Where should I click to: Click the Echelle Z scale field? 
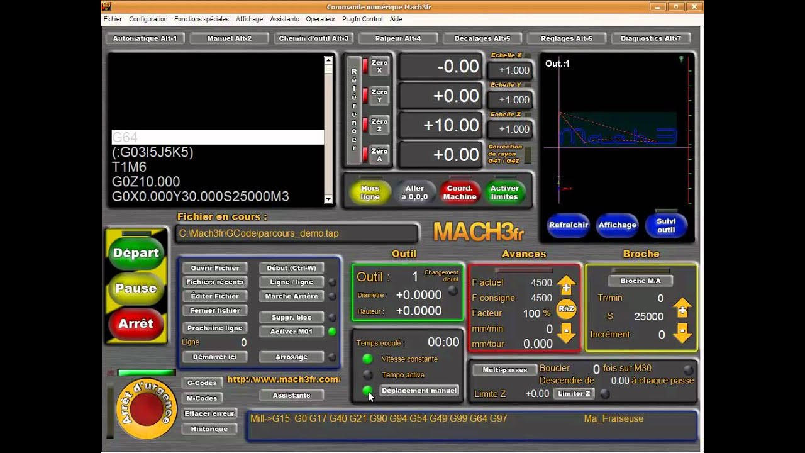point(511,129)
